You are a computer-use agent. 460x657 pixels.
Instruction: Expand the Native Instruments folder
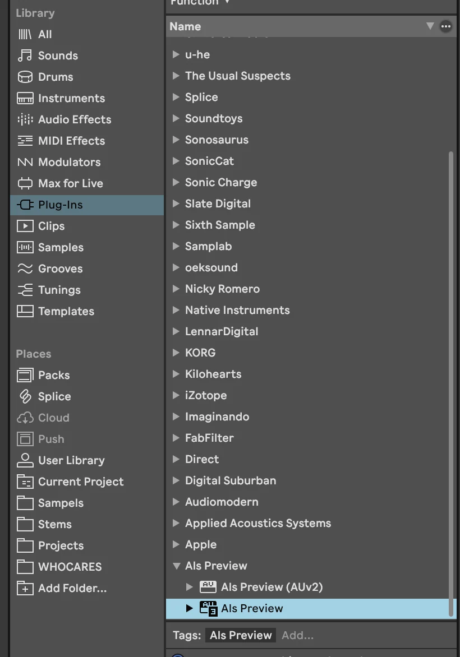tap(176, 309)
